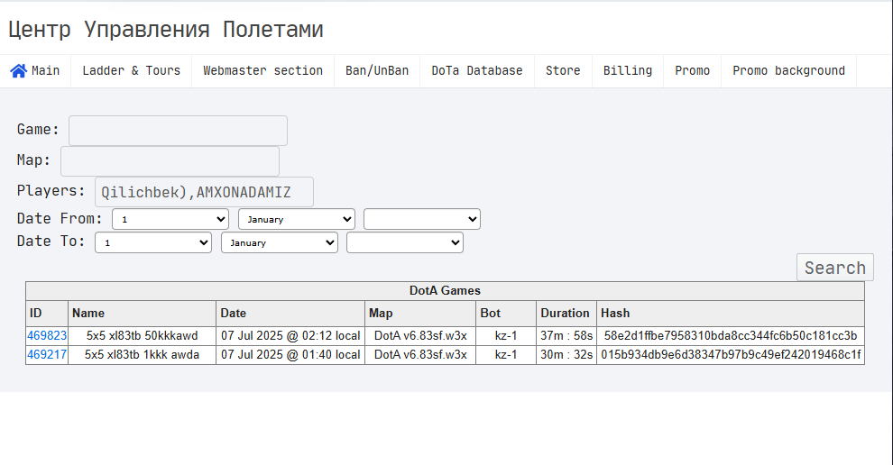Click map cell in 469823 row
Screen dimensions: 893x465
pos(420,336)
